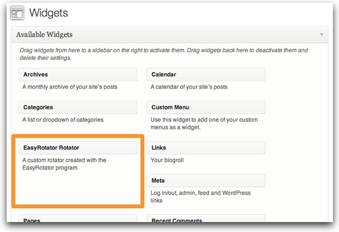Click the Meta log in/out description
The height and width of the screenshot is (232, 339).
coord(200,197)
